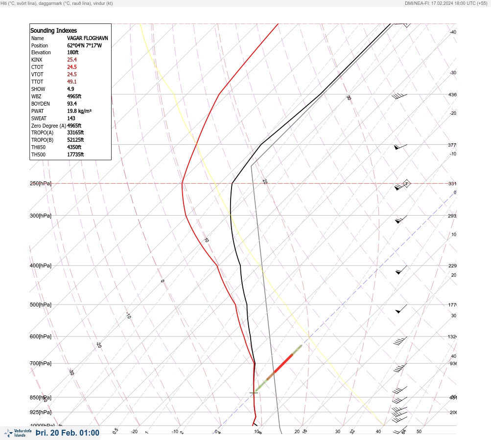491x440 pixels.
Task: Click the Zero Degree (A) label
Action: point(48,126)
